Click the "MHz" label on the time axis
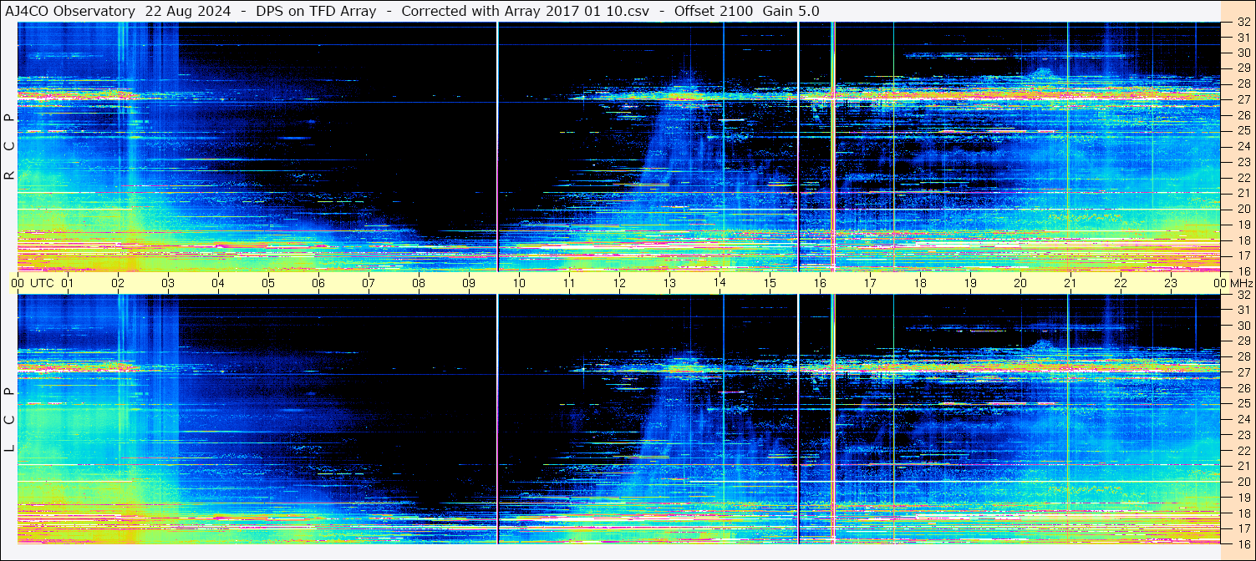This screenshot has height=561, width=1256. (x=1243, y=283)
